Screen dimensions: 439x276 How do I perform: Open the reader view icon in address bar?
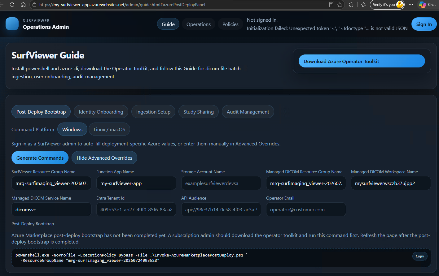(331, 5)
